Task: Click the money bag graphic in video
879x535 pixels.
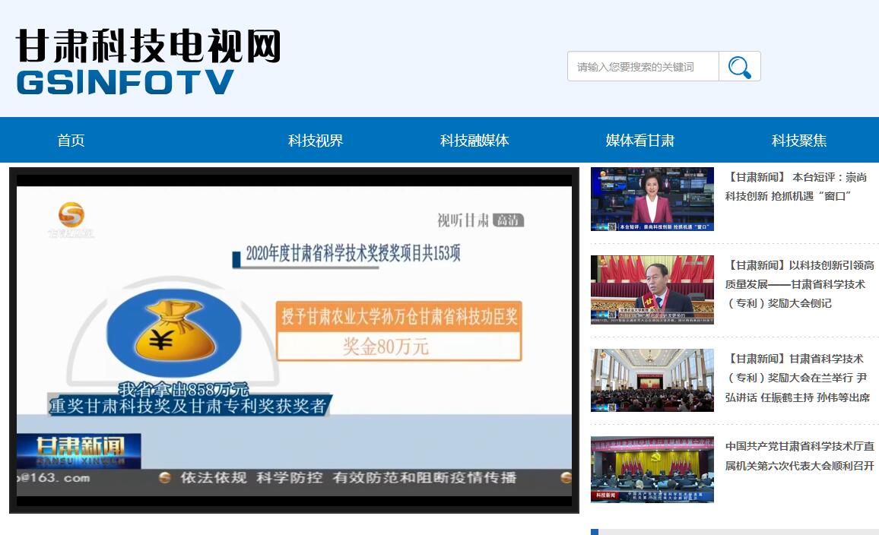Action: (x=173, y=331)
